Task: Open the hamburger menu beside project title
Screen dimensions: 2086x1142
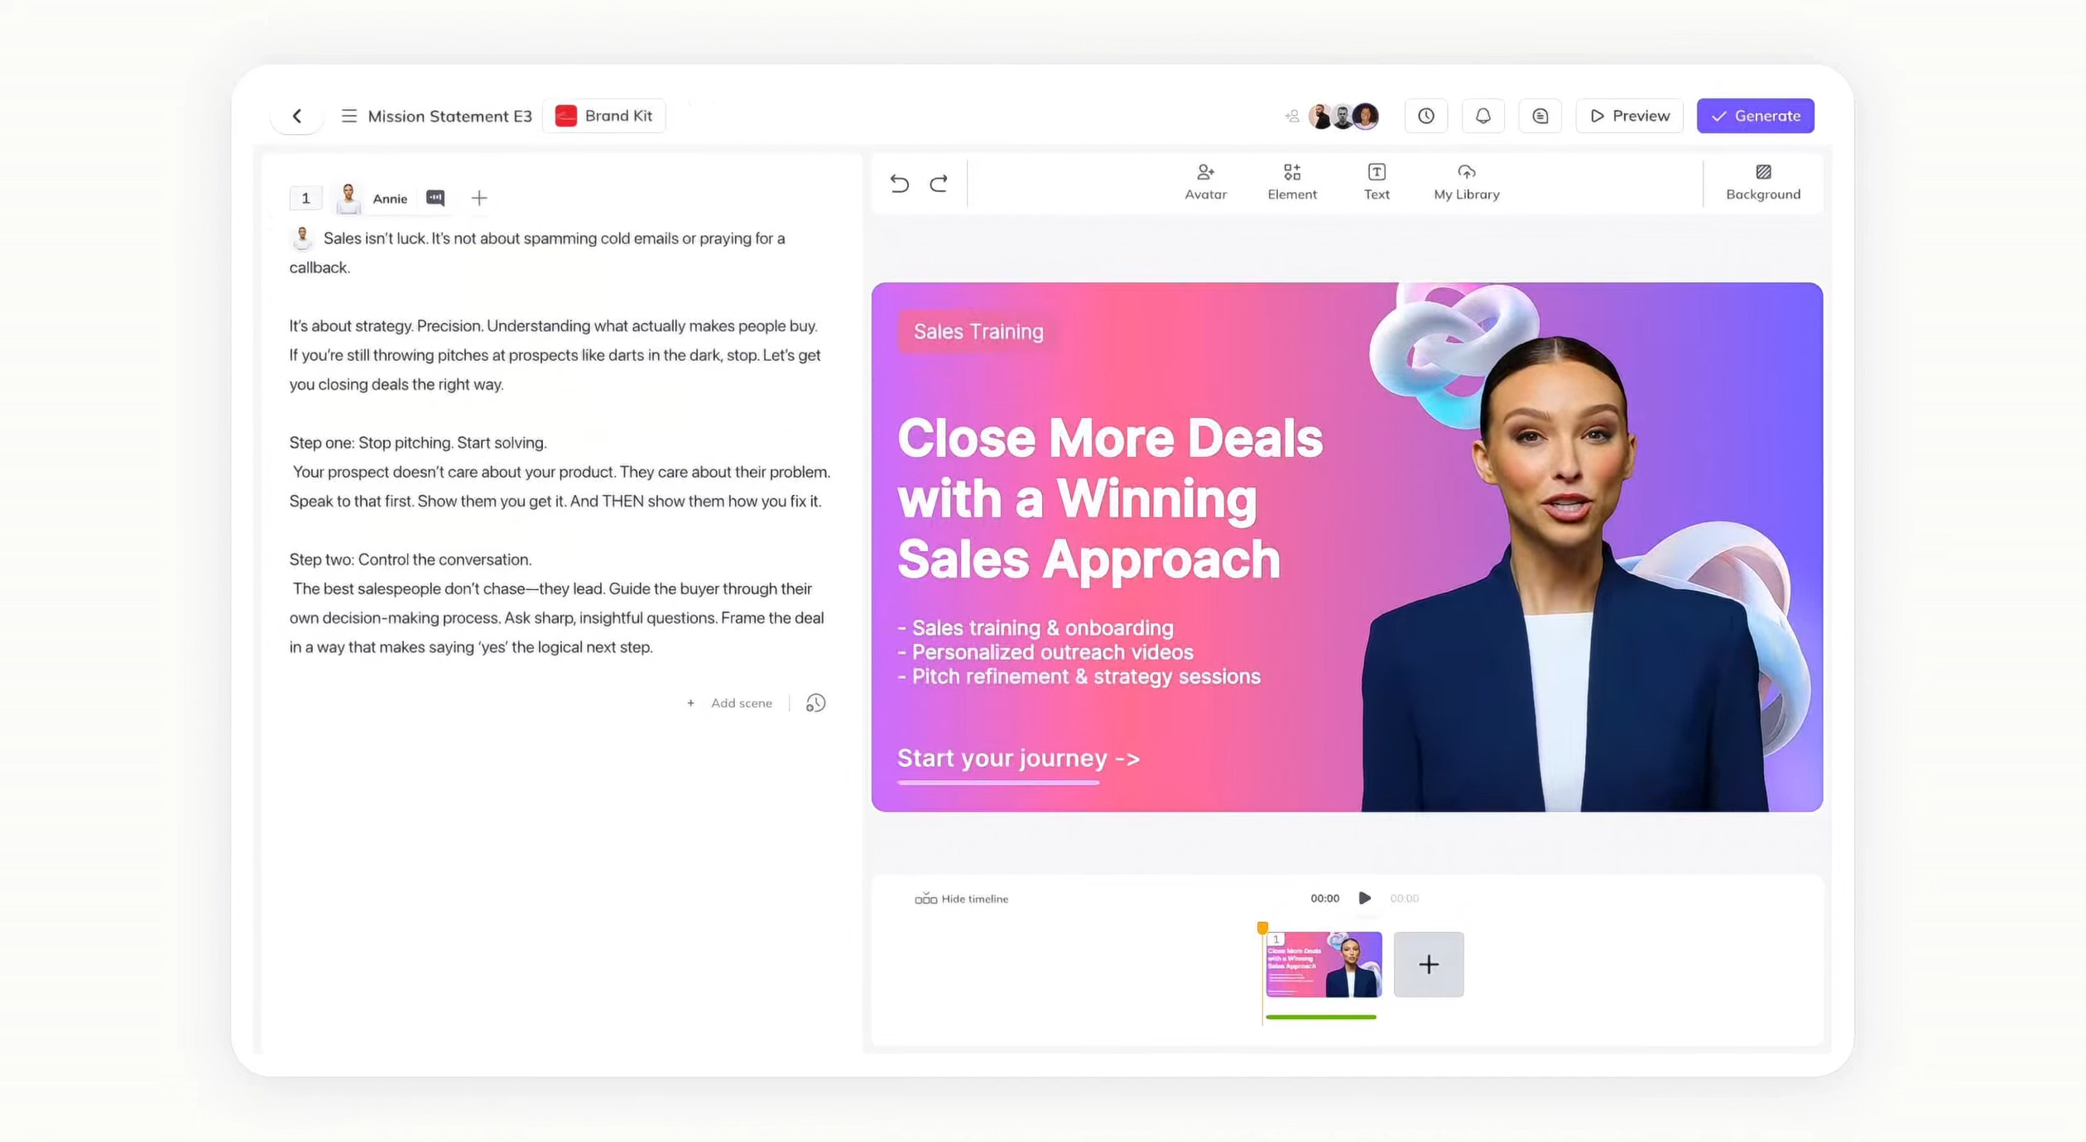Action: [349, 116]
